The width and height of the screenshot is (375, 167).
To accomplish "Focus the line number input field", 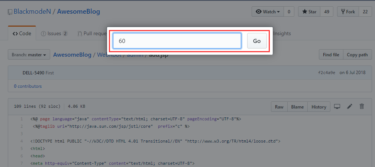I will 177,41.
